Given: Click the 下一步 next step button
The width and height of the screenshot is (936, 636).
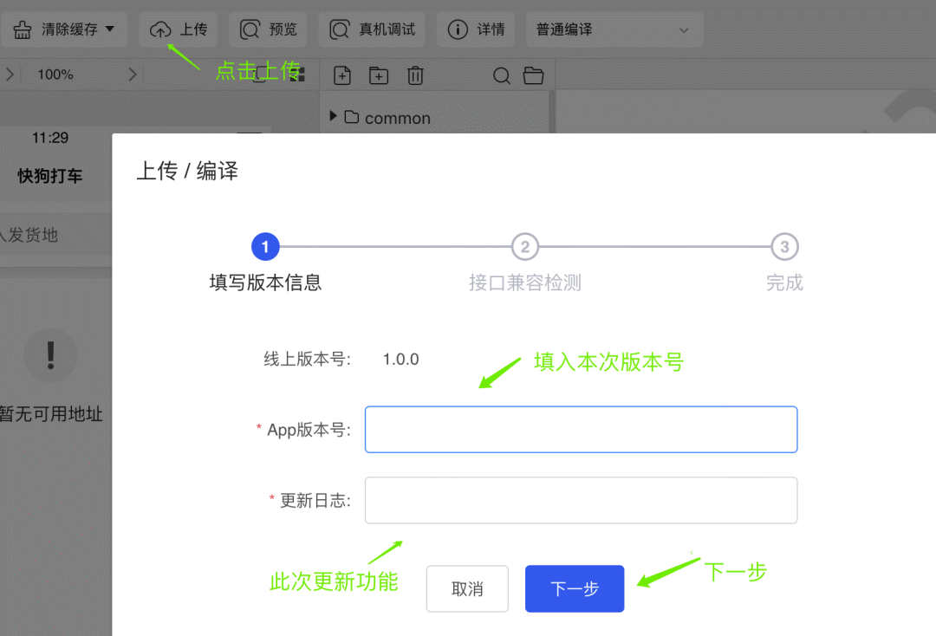Looking at the screenshot, I should point(575,589).
